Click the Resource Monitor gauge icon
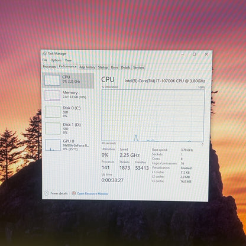Viewport: 246px width, 246px height. (x=74, y=193)
